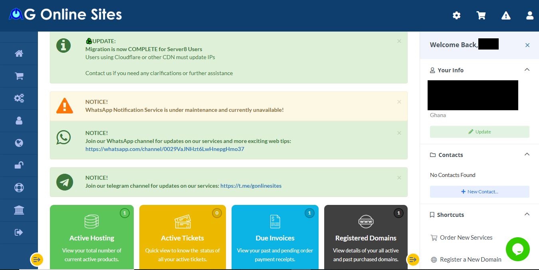
Task: Open the globe domains icon in sidebar
Action: pyautogui.click(x=19, y=143)
